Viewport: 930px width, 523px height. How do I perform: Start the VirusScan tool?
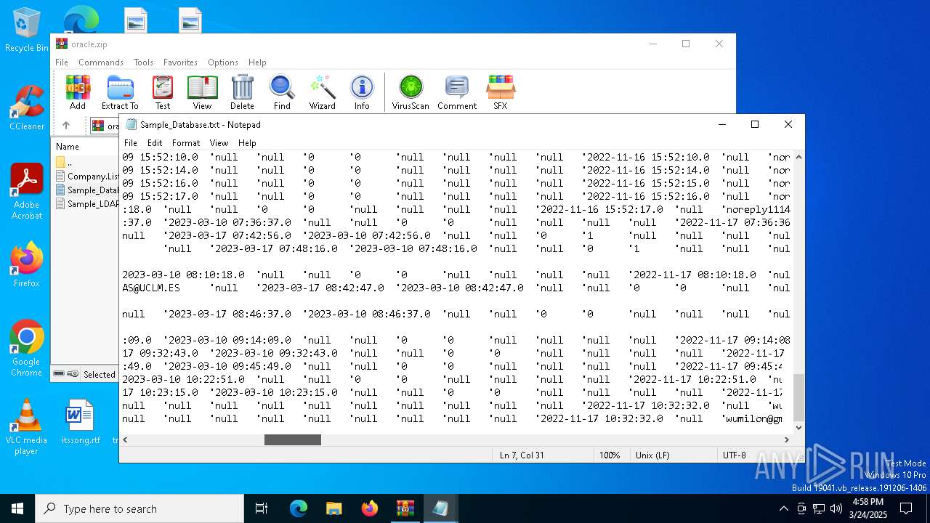(x=411, y=92)
